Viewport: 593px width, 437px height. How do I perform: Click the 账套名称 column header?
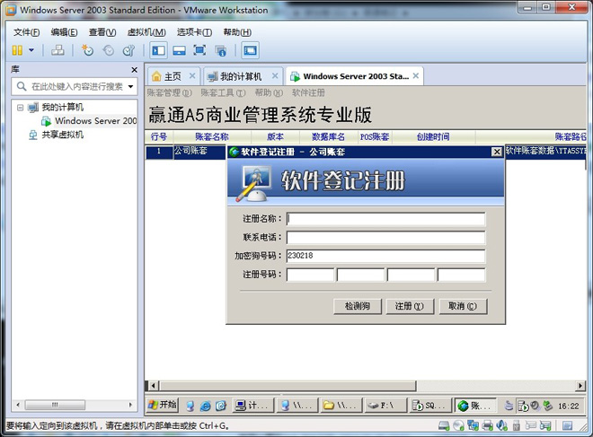(x=212, y=136)
